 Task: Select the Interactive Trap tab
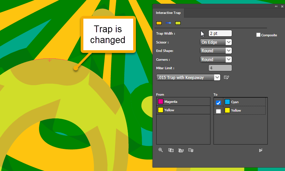168,13
